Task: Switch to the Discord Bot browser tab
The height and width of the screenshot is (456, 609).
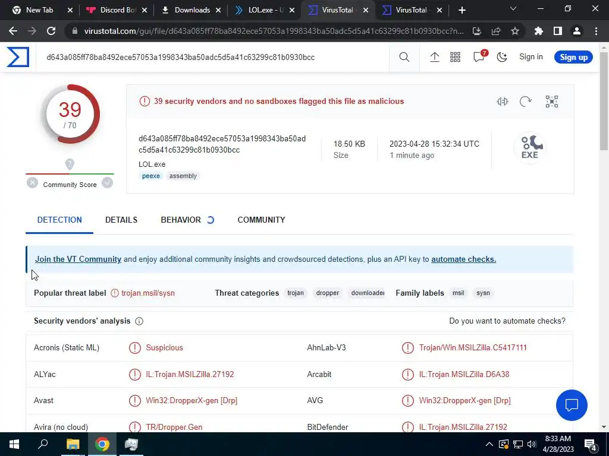Action: pos(116,10)
